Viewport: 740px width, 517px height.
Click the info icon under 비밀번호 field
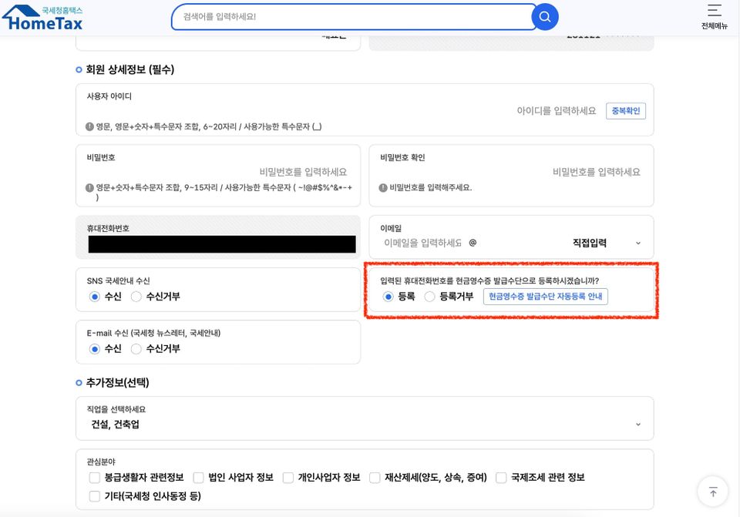click(x=89, y=188)
